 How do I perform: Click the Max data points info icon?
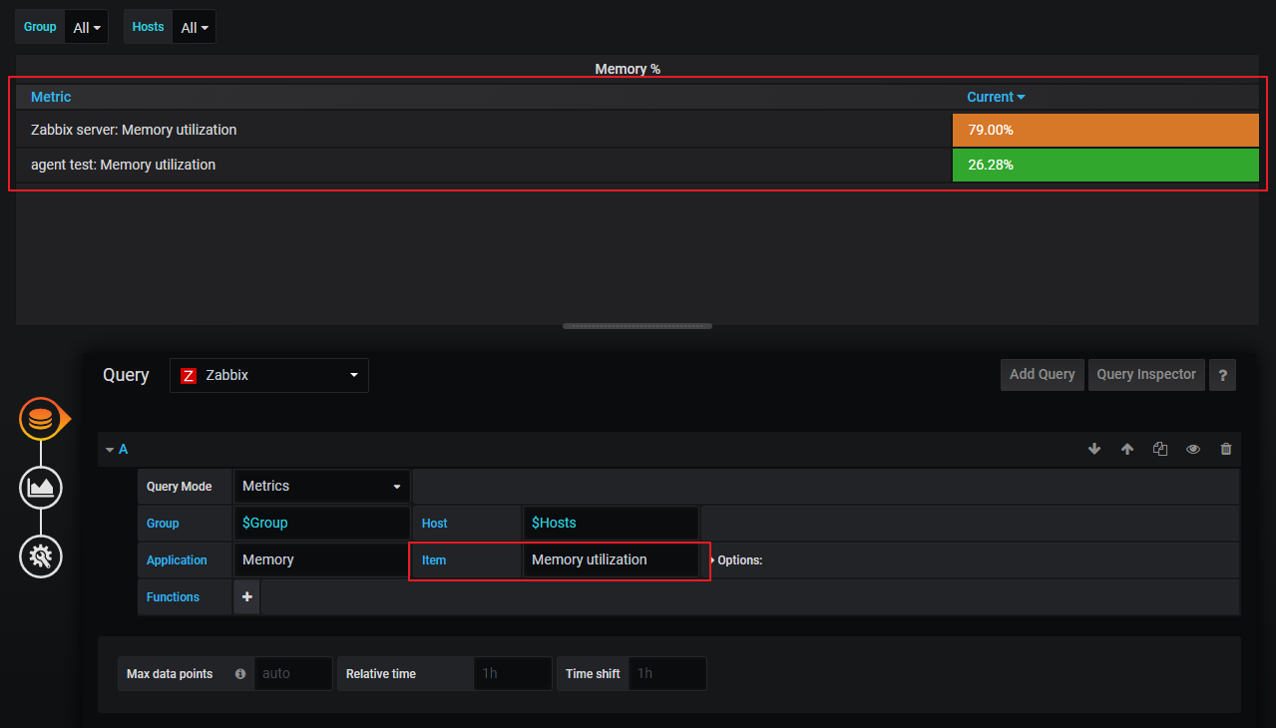(240, 674)
